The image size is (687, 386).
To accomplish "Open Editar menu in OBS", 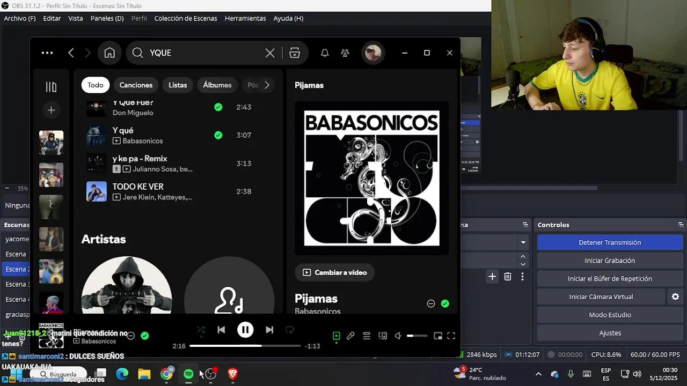I will click(x=52, y=18).
